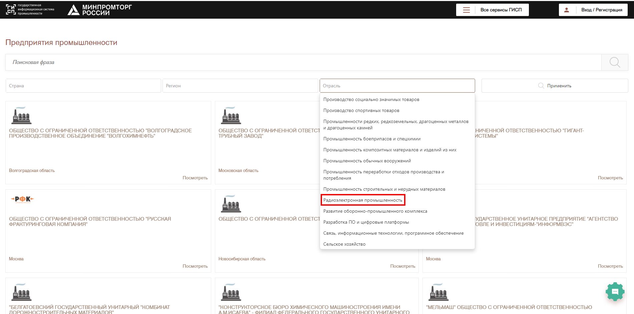Click Посмотреть on Информвэс agency card
Image resolution: width=634 pixels, height=314 pixels.
[x=610, y=266]
